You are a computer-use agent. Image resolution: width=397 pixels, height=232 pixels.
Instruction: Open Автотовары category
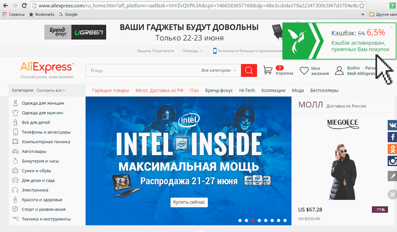pyautogui.click(x=34, y=151)
